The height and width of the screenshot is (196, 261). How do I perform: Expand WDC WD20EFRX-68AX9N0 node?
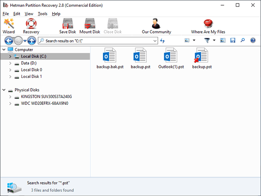pyautogui.click(x=10, y=104)
